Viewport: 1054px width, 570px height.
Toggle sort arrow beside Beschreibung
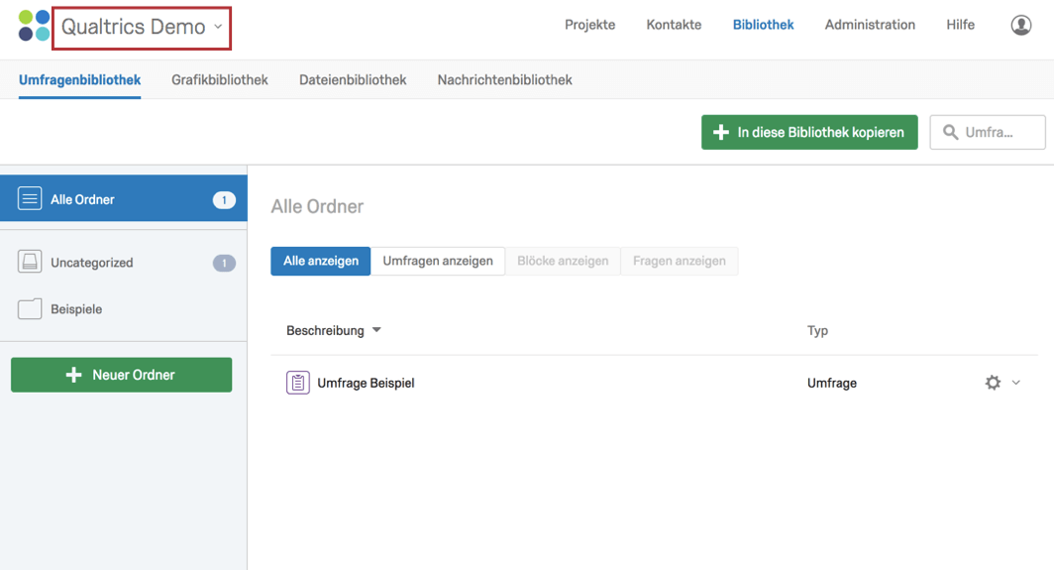376,330
